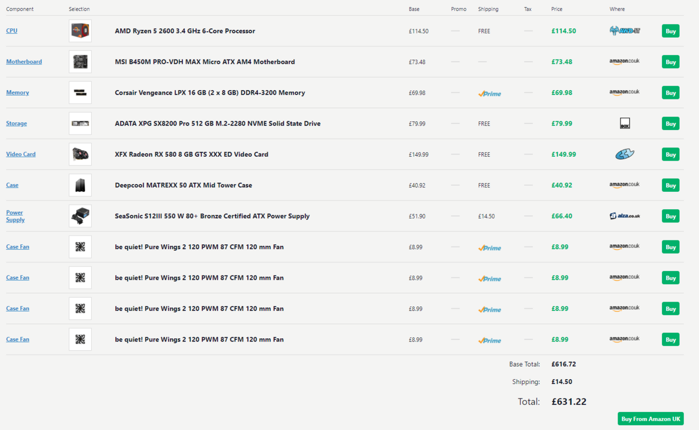Click the alza.co.uk merchant logo

(x=625, y=216)
